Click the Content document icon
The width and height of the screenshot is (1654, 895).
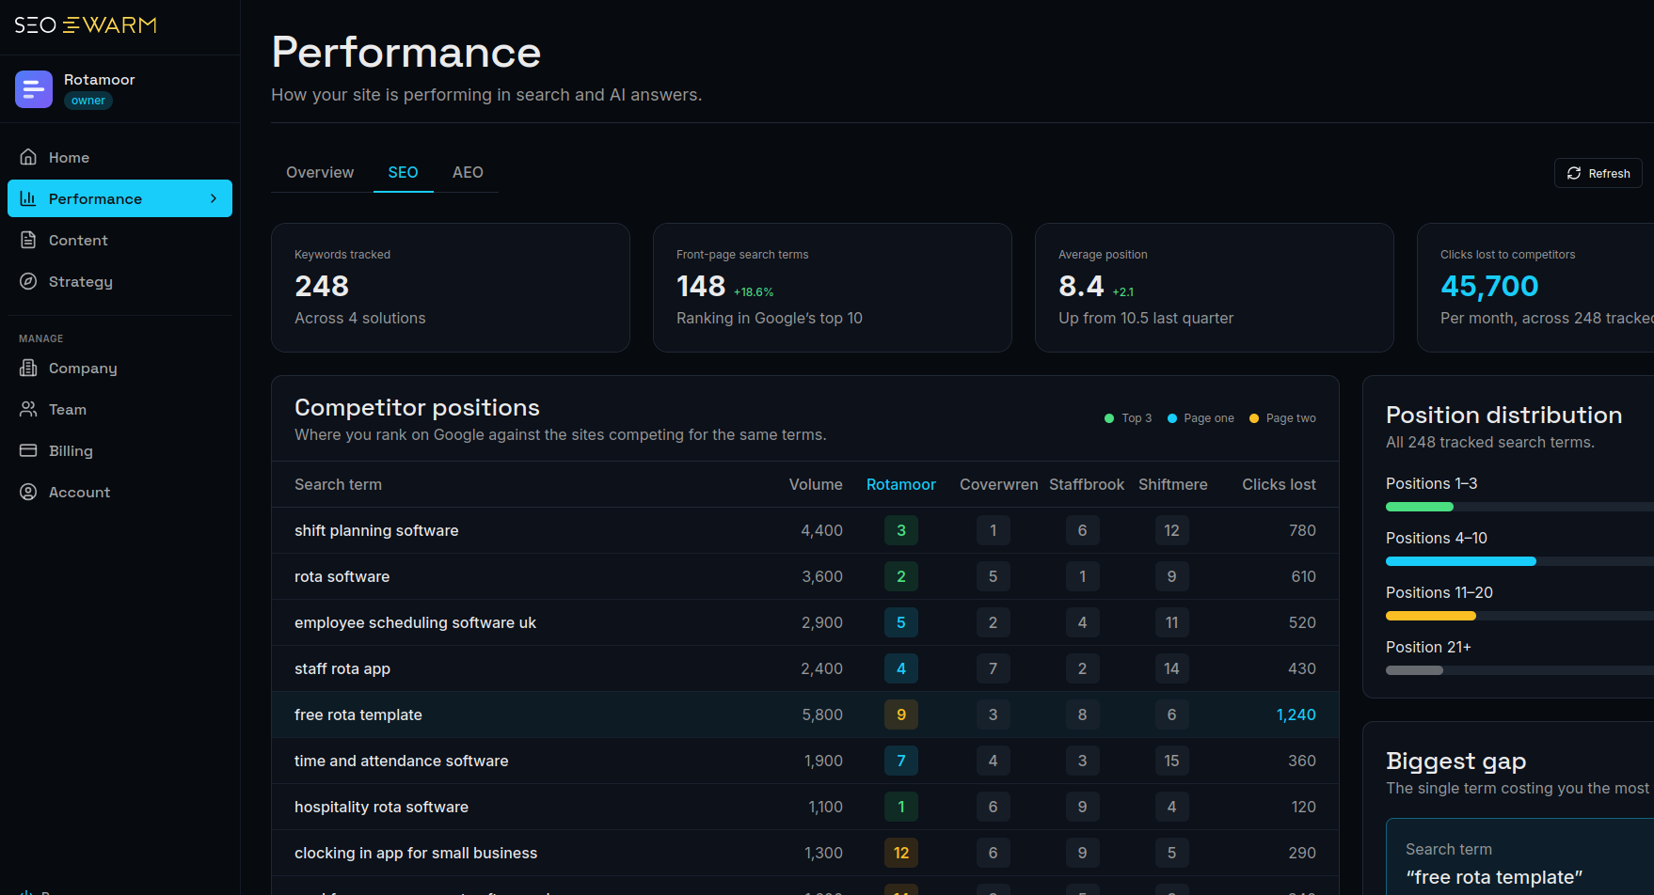click(x=29, y=240)
